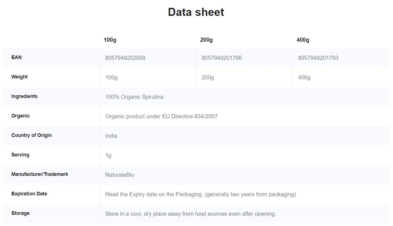Click the Storage instructions text
The height and width of the screenshot is (226, 393).
pos(191,214)
